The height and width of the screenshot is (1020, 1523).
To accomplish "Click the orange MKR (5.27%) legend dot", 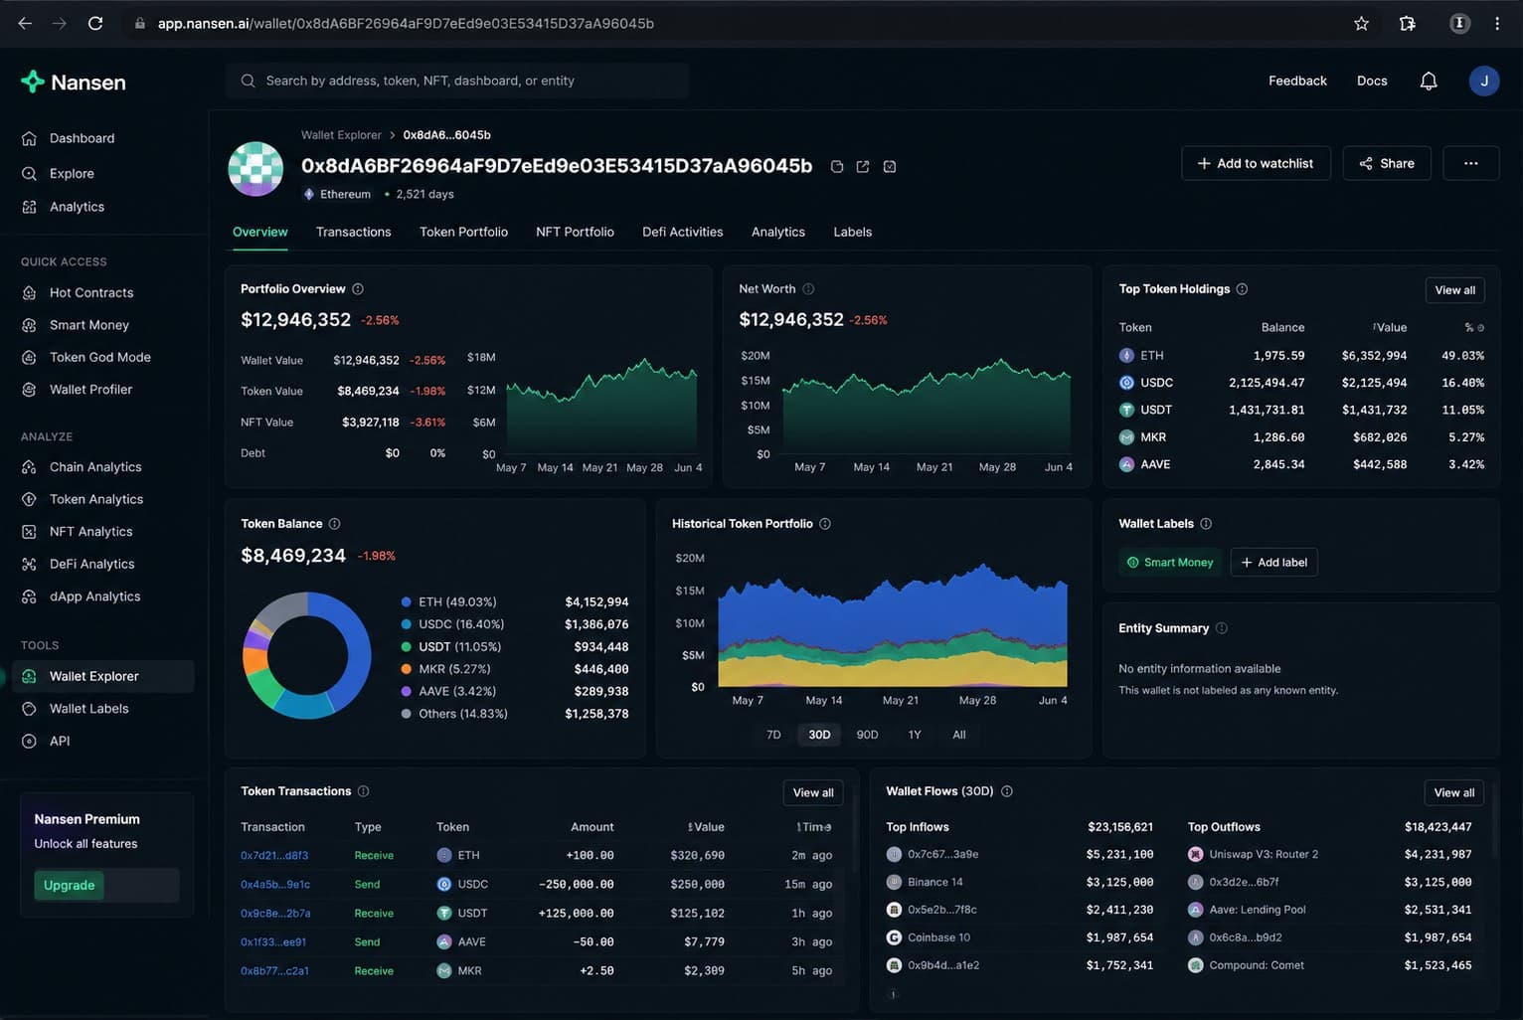I will (x=406, y=669).
